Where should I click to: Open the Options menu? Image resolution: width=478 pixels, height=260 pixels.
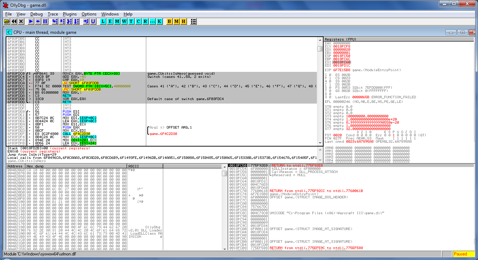tap(89, 14)
